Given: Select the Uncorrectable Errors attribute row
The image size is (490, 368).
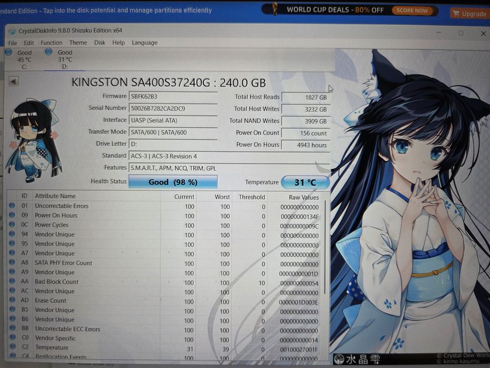Looking at the screenshot, I should point(165,207).
